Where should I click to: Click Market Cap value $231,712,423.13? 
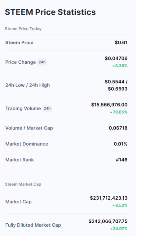point(108,198)
